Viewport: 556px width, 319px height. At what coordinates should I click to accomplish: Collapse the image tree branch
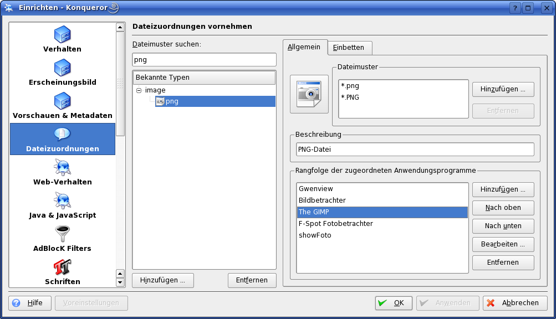[140, 90]
